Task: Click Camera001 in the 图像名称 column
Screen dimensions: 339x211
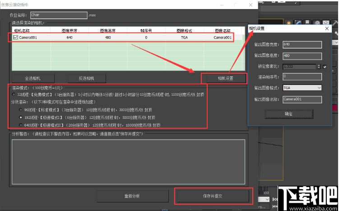Action: pyautogui.click(x=223, y=38)
